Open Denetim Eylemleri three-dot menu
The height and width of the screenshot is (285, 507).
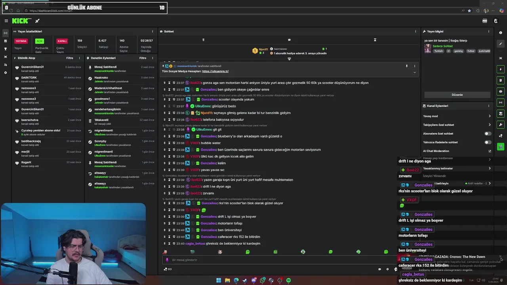(x=152, y=58)
